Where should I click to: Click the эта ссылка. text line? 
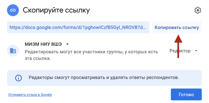pos(38,59)
